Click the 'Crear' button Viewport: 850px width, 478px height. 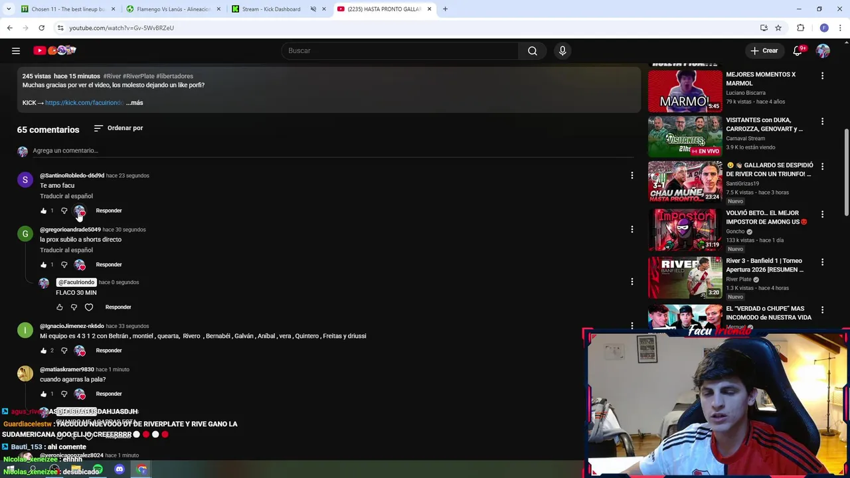coord(764,50)
